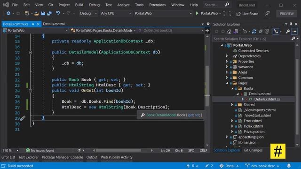Viewport: 301px width, 169px height.
Task: Collapse the DetailsModel constructor outlining box
Action: coord(30,52)
